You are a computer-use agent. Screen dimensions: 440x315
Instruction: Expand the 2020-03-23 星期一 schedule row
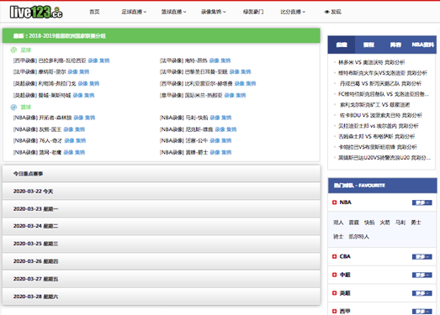[162, 209]
